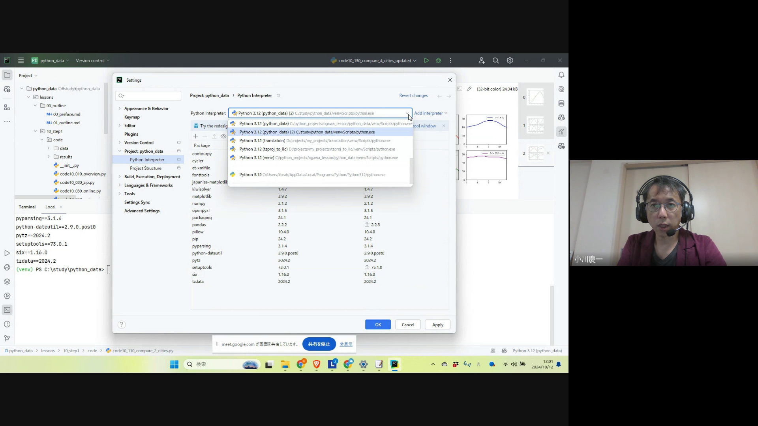
Task: Toggle the show early releases eye icon
Action: [x=223, y=136]
